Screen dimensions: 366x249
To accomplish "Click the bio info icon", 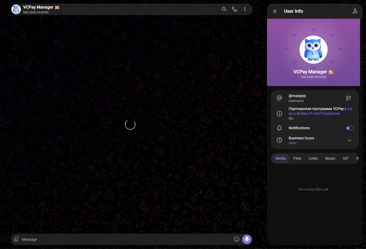I will 279,114.
